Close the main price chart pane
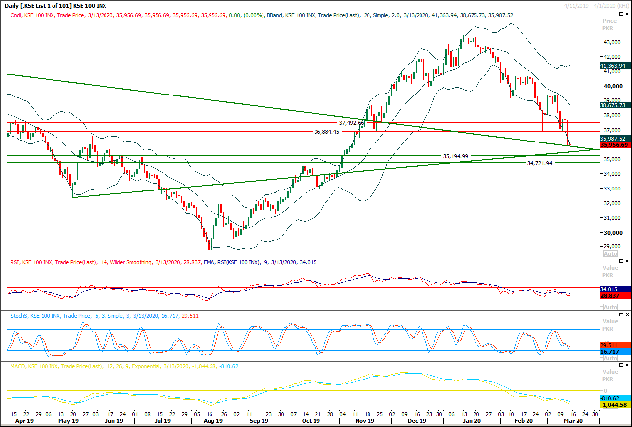Screen dimensions: 632x427 pyautogui.click(x=627, y=15)
